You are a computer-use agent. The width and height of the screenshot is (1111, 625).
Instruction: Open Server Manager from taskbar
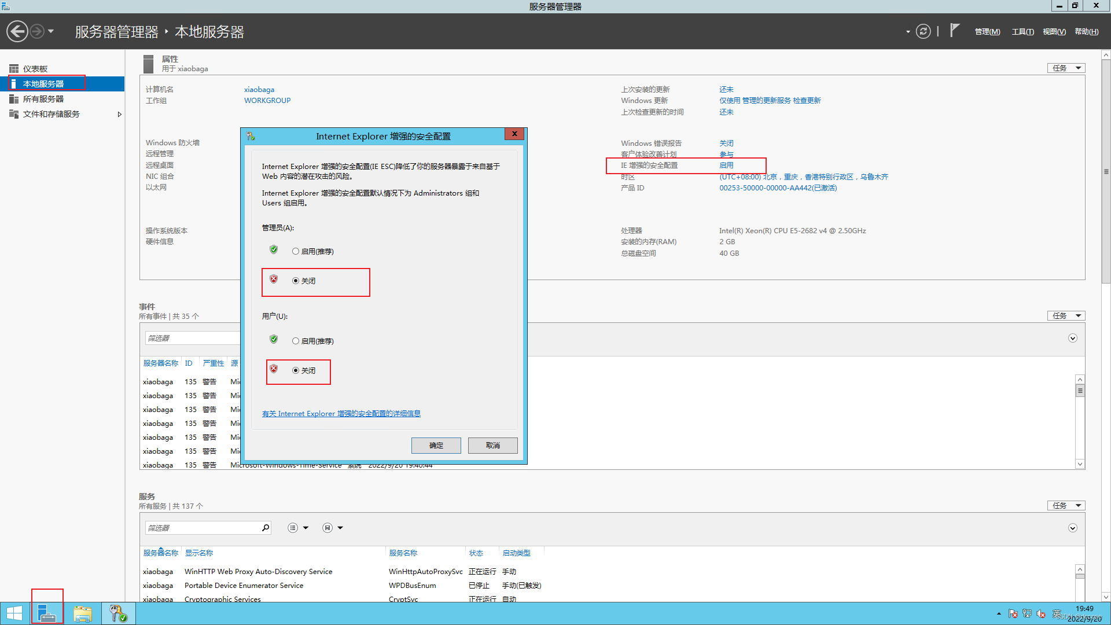(47, 613)
